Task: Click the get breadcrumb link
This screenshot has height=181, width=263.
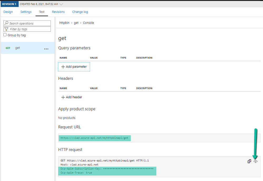Action: [76, 23]
